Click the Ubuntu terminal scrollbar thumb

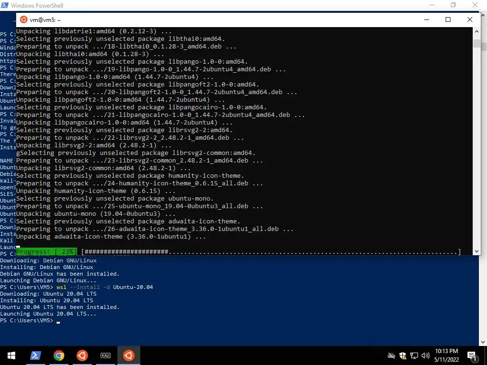(x=477, y=43)
